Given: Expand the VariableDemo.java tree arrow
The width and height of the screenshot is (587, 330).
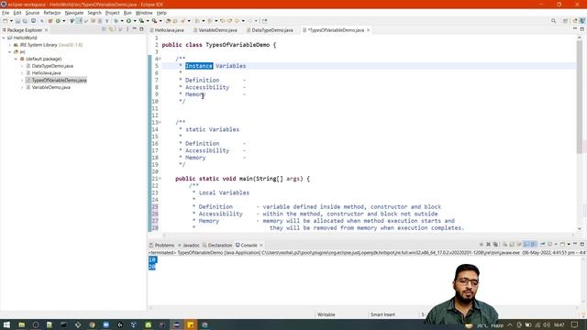Looking at the screenshot, I should (x=22, y=87).
